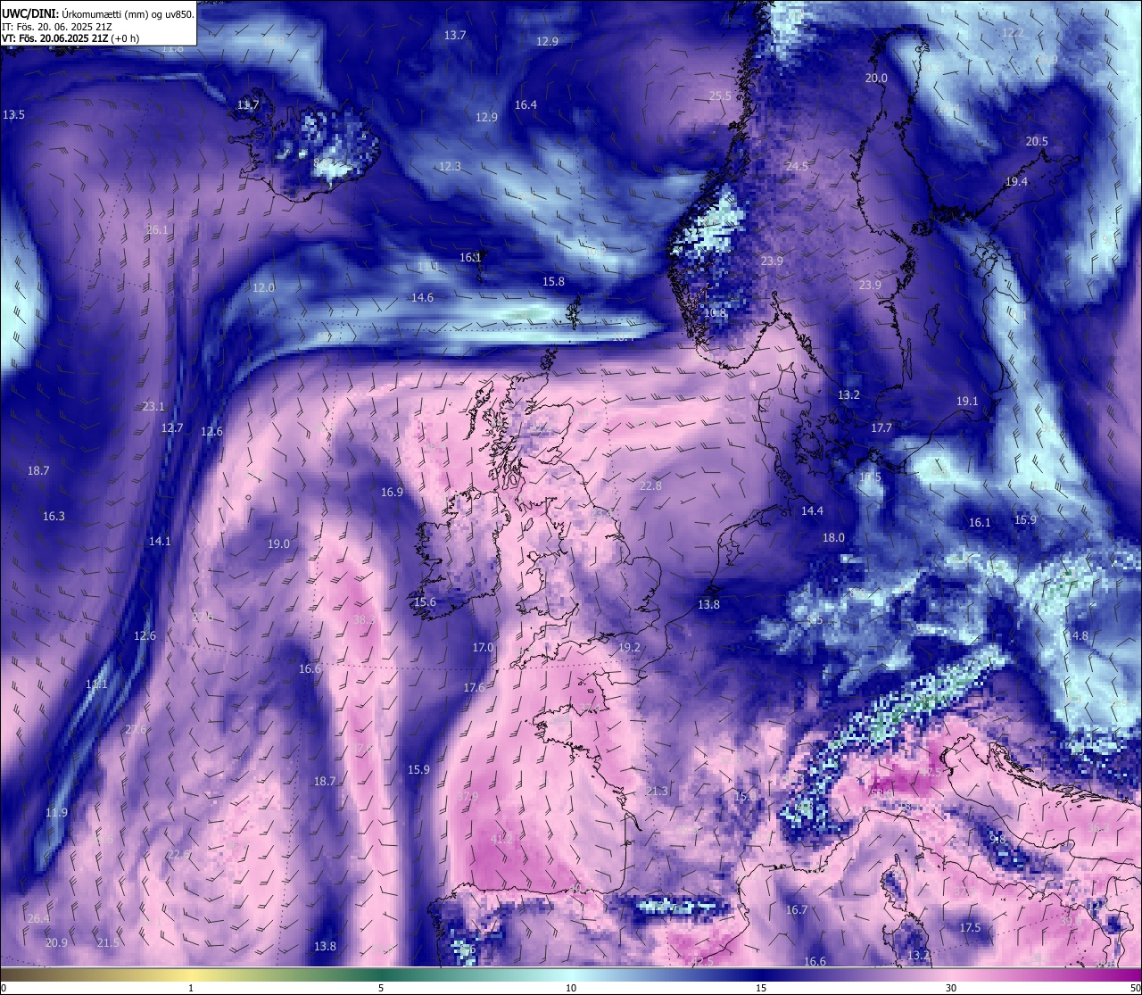
Task: Click the 16.9 value west of Ireland
Action: coord(392,492)
